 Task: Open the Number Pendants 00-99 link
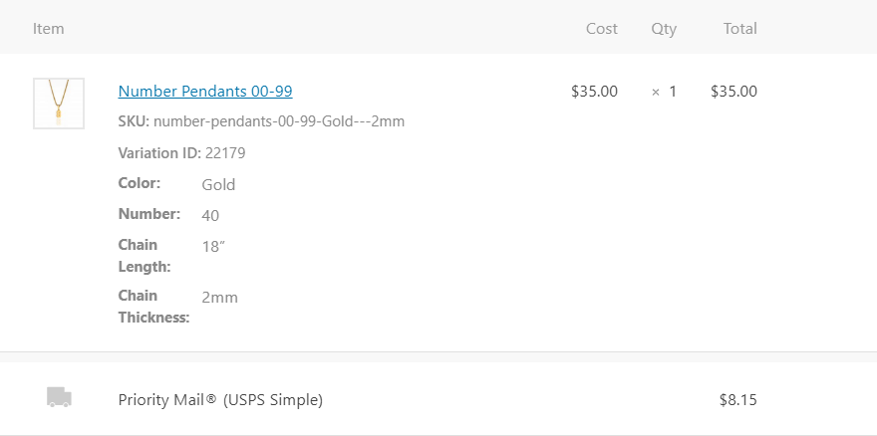205,92
